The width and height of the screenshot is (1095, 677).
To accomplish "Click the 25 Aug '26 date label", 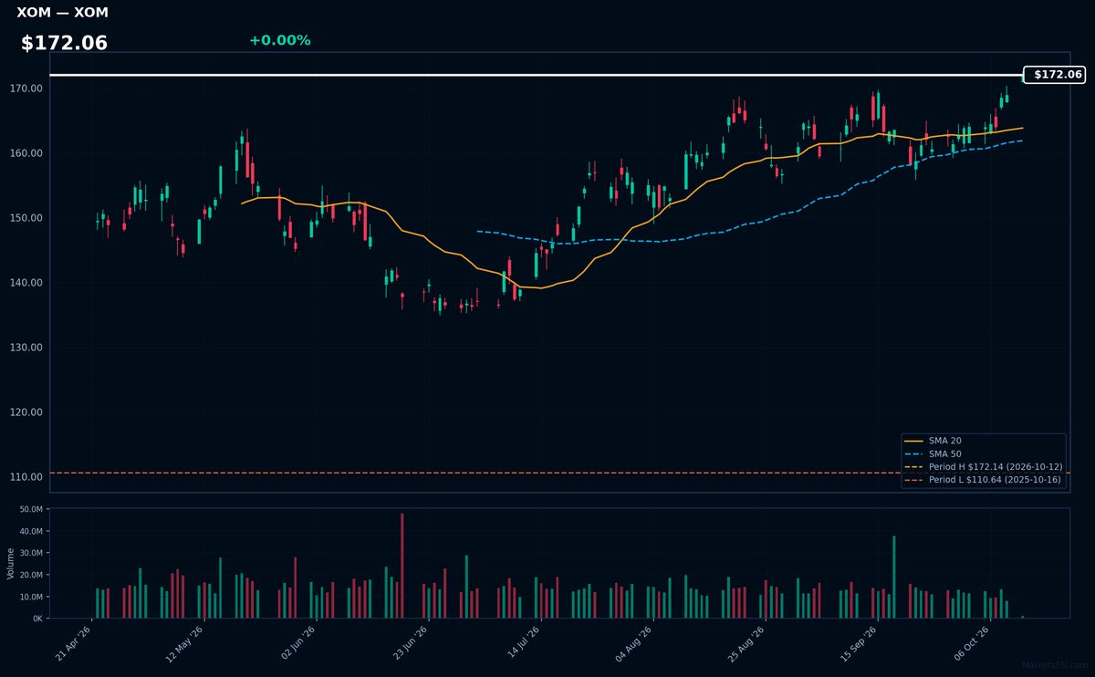I will pyautogui.click(x=747, y=643).
